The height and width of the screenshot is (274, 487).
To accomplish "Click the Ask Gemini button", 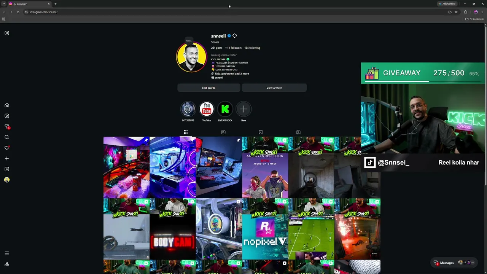I will click(x=447, y=4).
